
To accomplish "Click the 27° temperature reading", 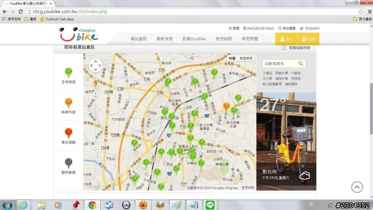I will tap(272, 105).
